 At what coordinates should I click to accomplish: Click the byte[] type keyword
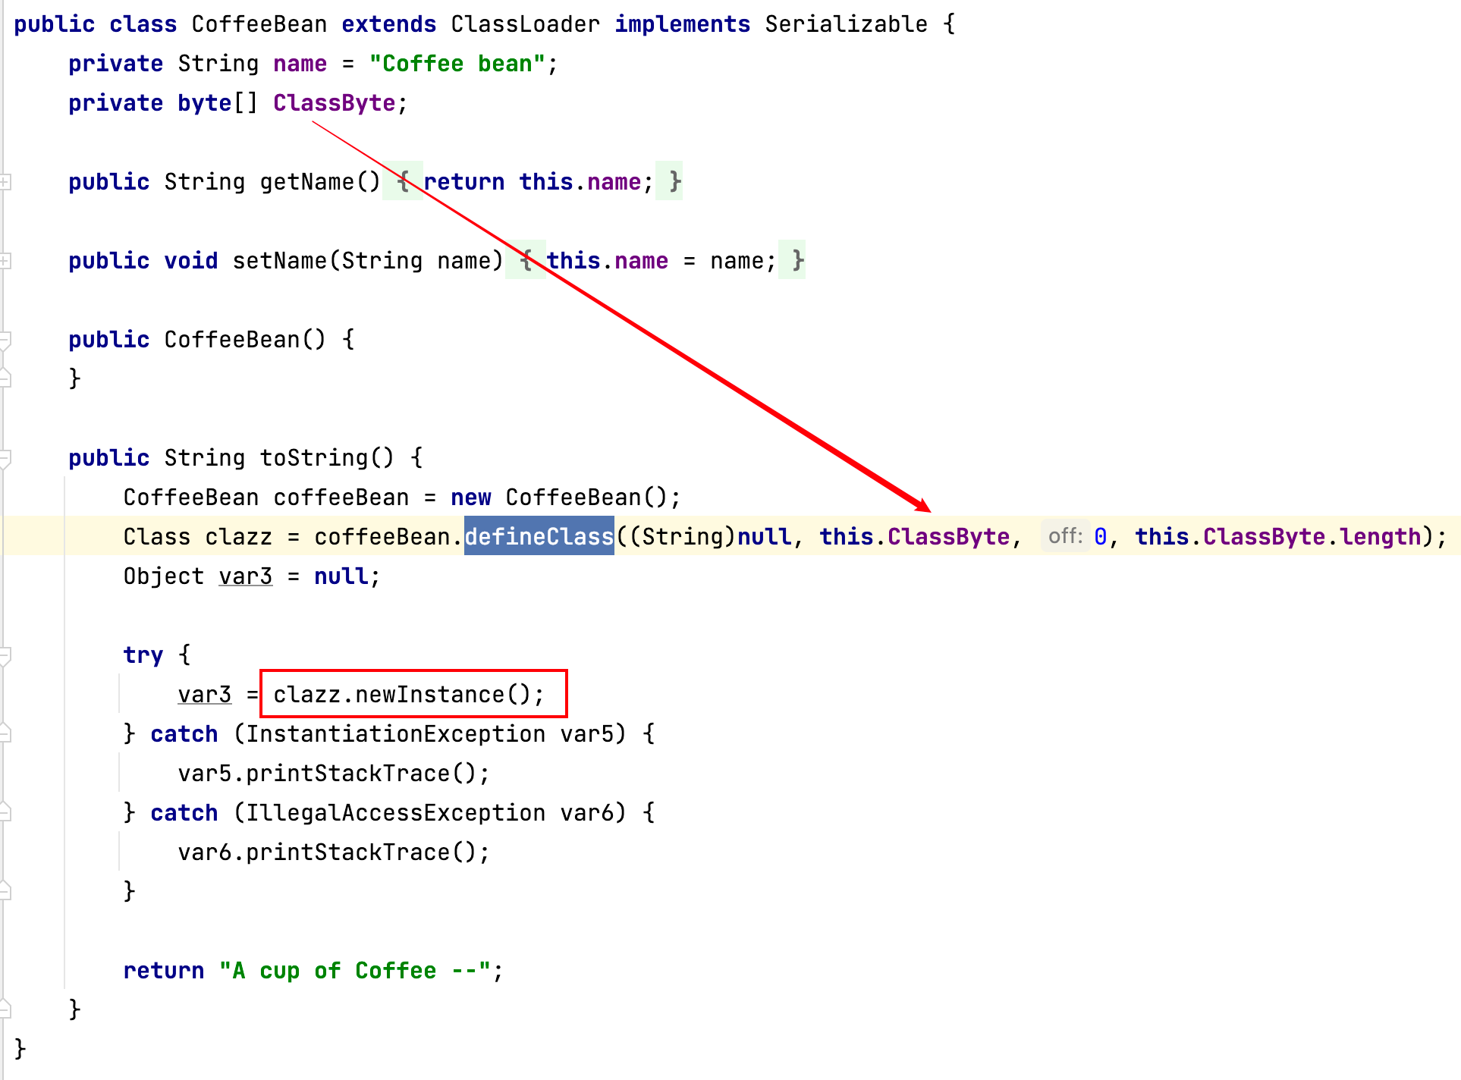tap(218, 103)
